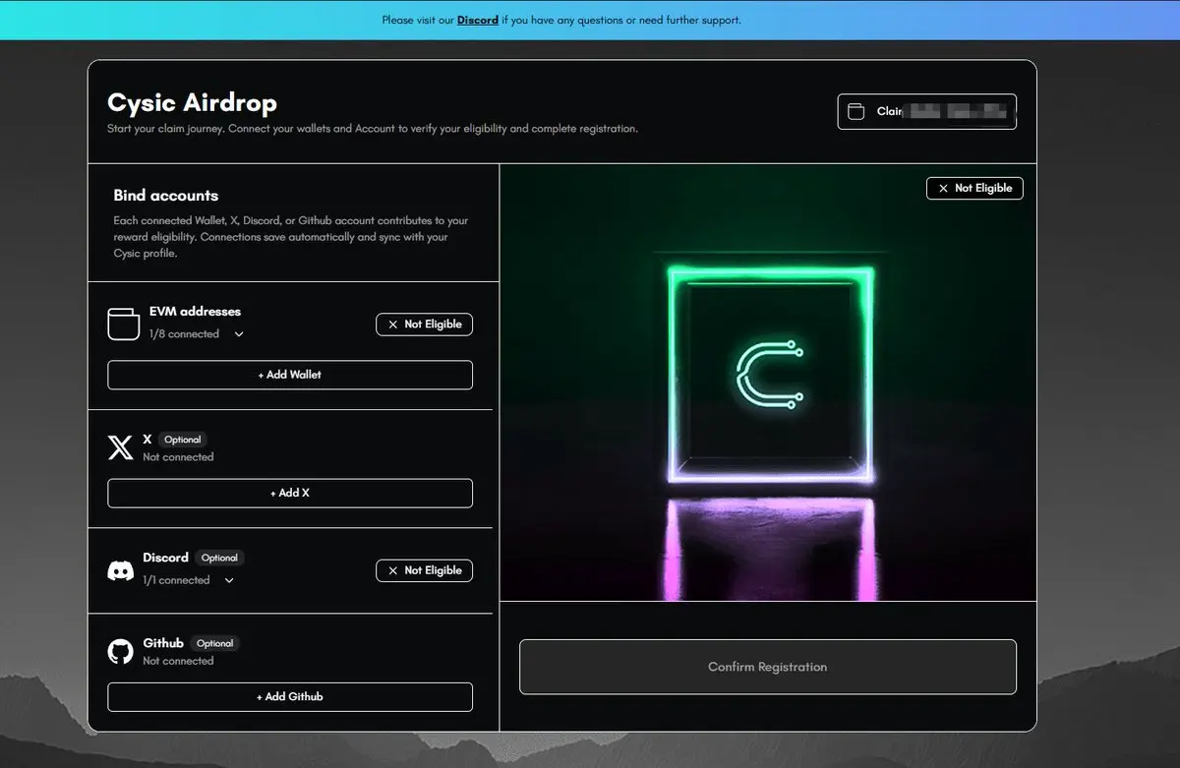Click the Discord logo icon

[x=120, y=570]
